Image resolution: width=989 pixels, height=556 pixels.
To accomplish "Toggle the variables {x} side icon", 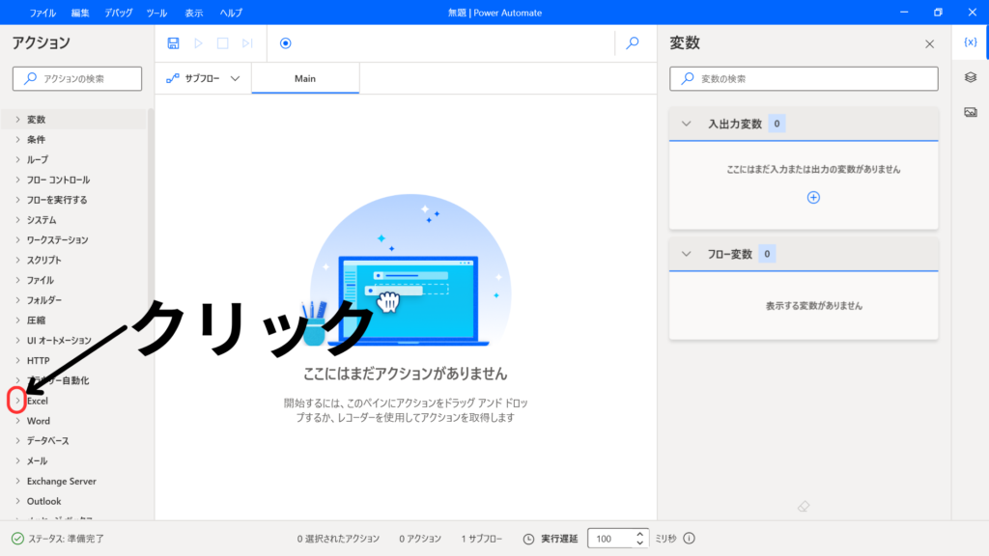I will 970,42.
